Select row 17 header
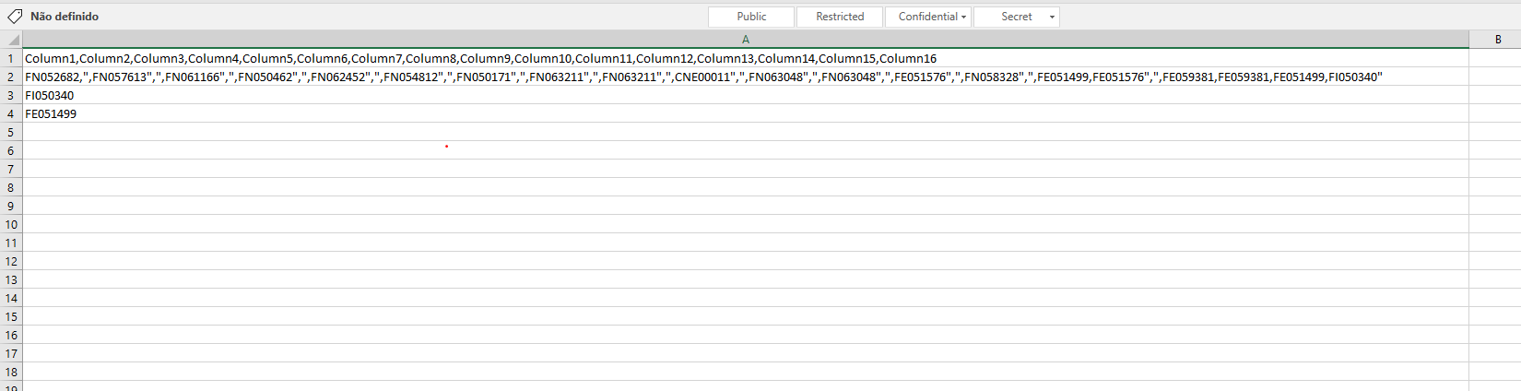This screenshot has height=391, width=1521. [x=11, y=353]
